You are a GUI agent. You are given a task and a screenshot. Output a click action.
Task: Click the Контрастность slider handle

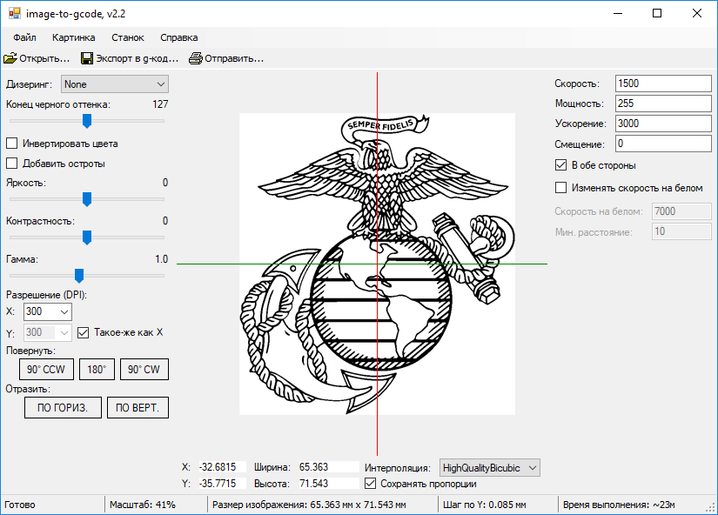point(86,237)
